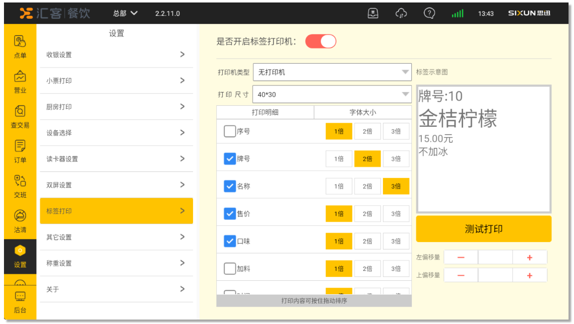Open 厨房打印 settings menu item
The width and height of the screenshot is (574, 324).
(116, 107)
